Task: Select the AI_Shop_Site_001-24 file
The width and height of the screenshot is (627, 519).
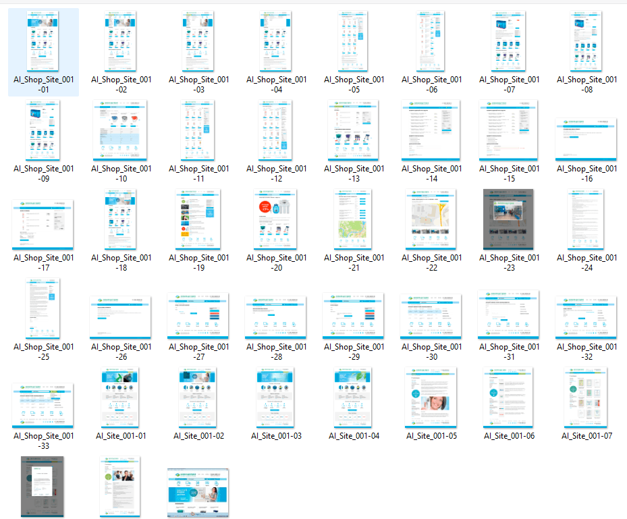Action: tap(585, 219)
